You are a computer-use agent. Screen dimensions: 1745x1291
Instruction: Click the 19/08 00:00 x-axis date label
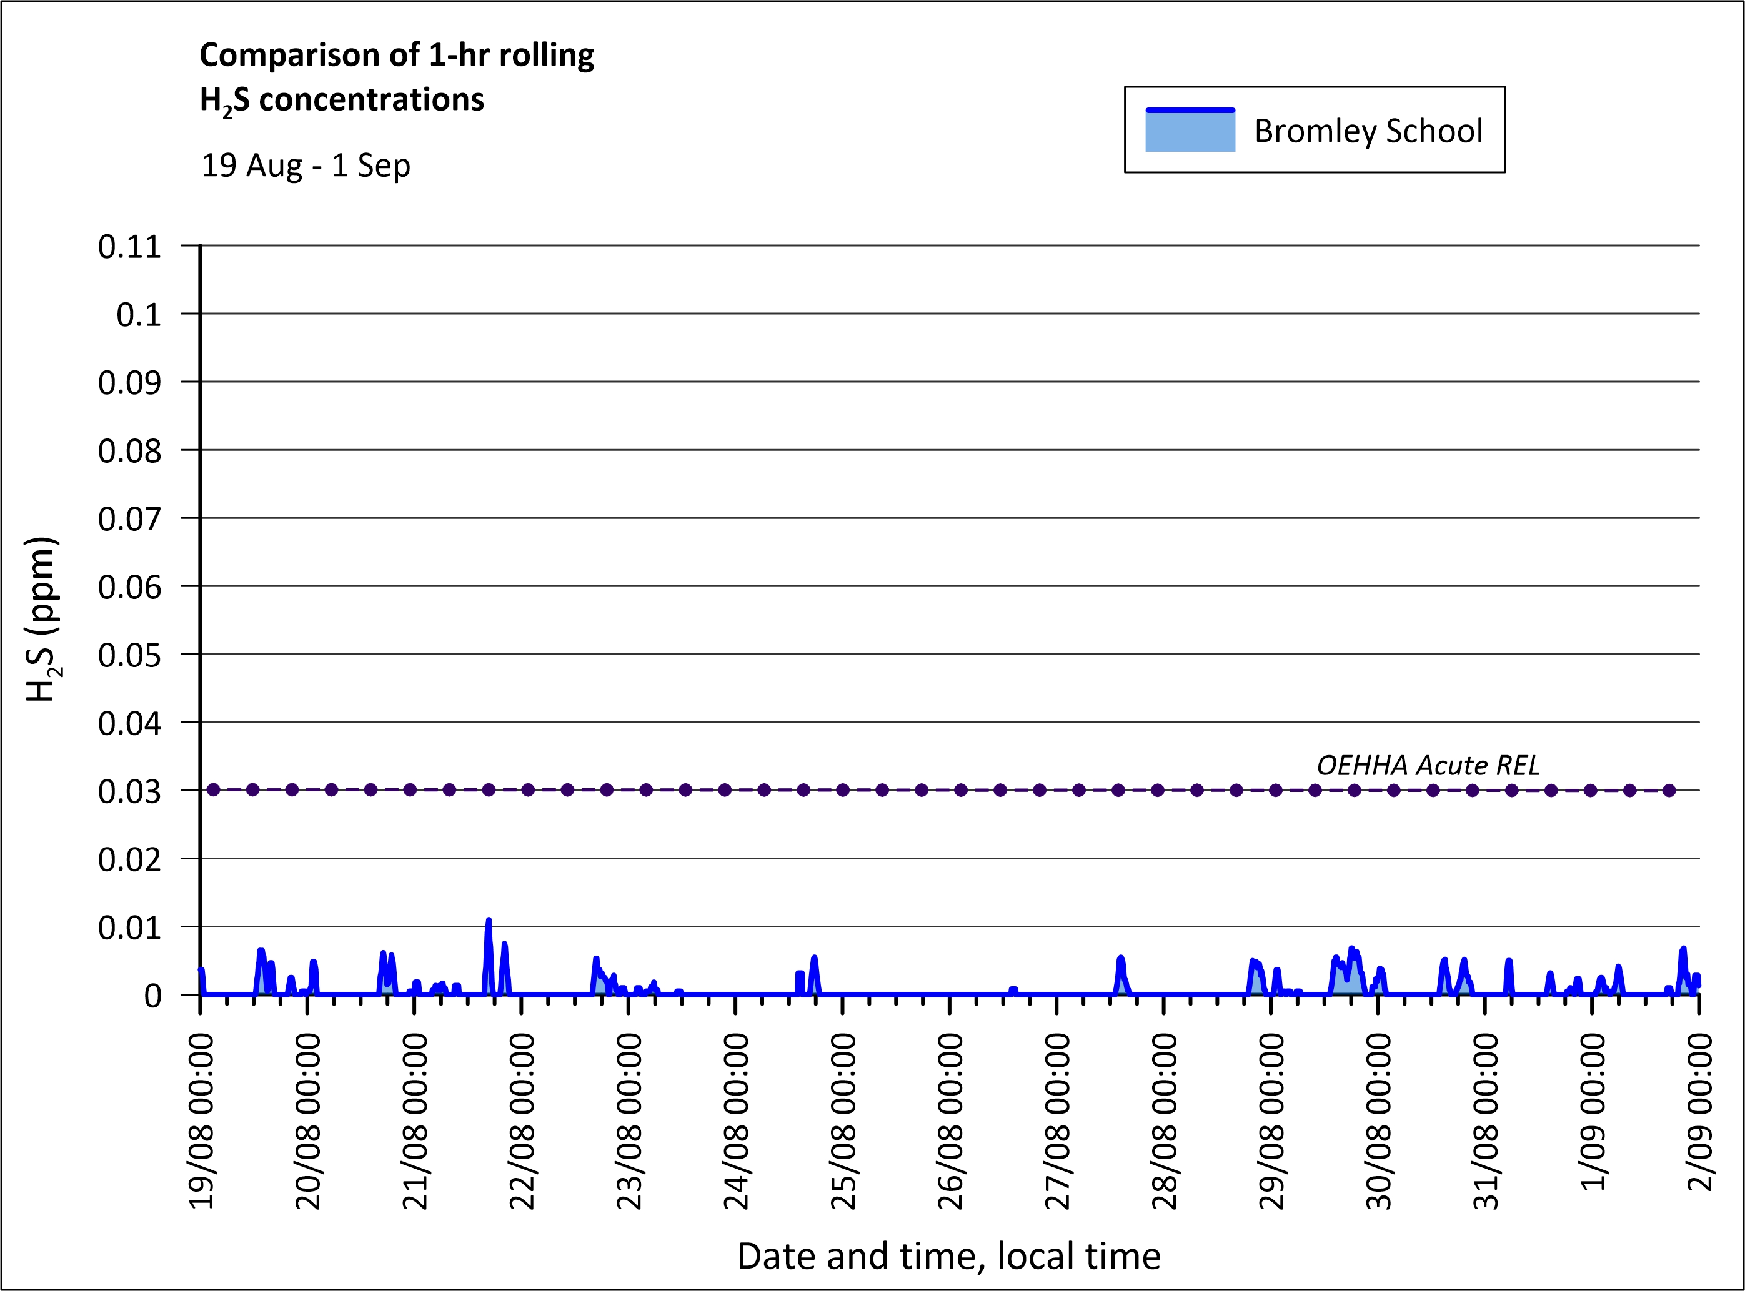coord(201,1120)
